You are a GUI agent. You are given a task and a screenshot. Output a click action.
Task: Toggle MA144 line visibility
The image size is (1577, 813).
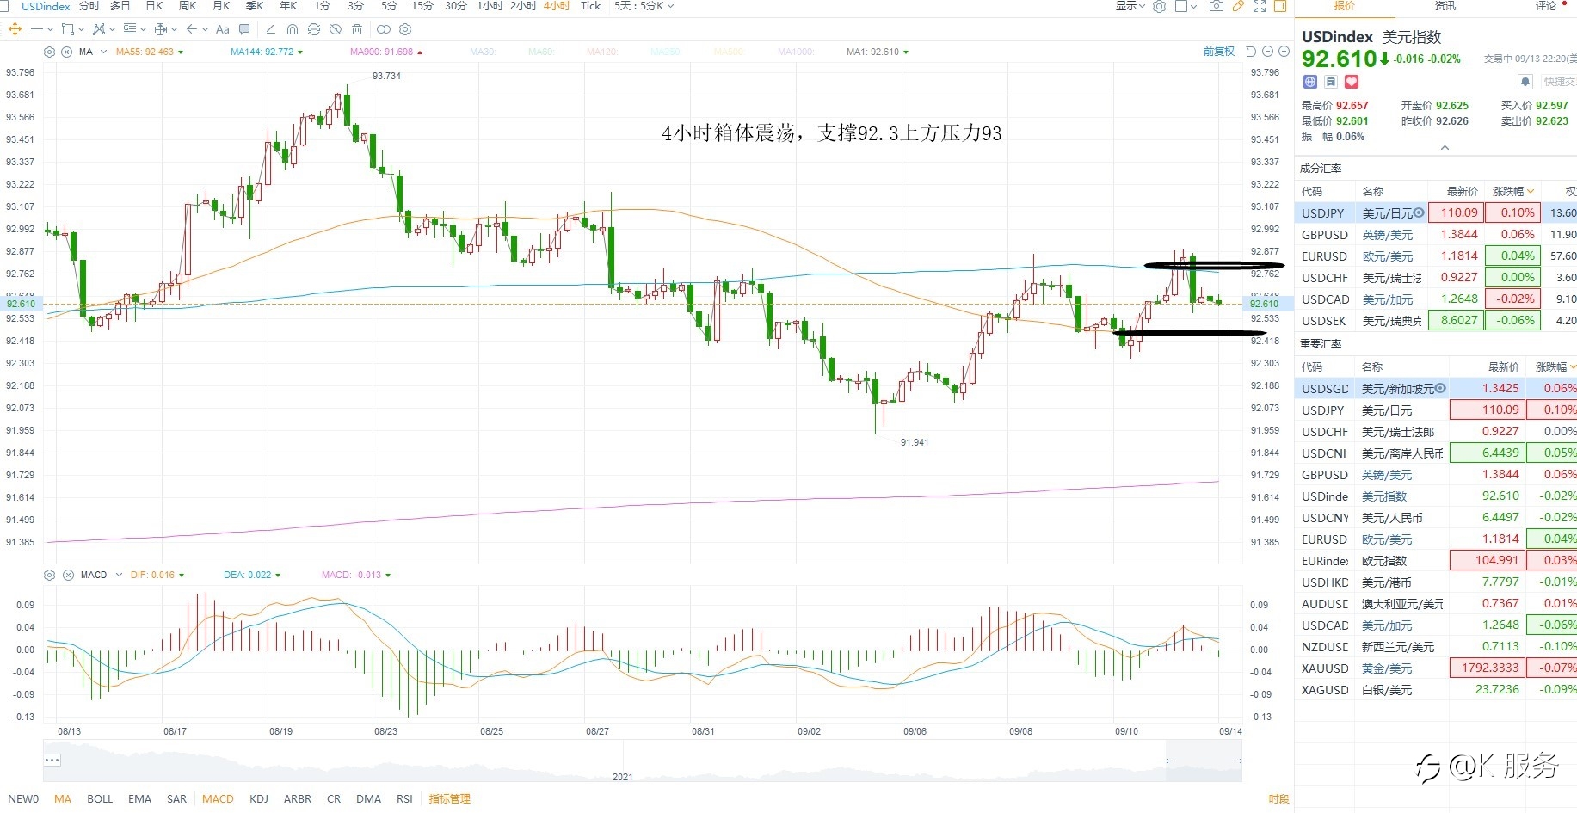click(267, 52)
